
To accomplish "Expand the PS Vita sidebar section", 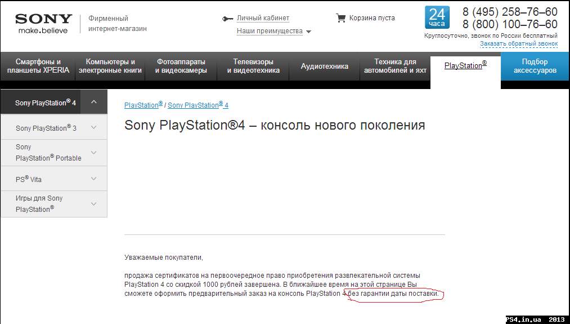I will point(93,179).
